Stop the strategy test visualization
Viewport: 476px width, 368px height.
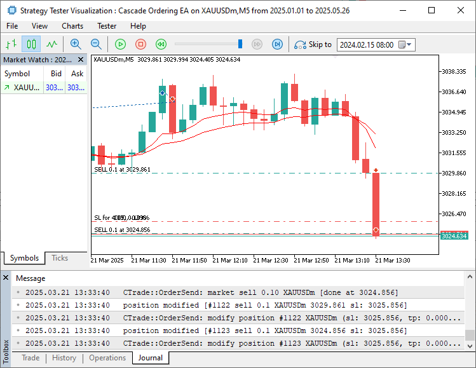141,44
